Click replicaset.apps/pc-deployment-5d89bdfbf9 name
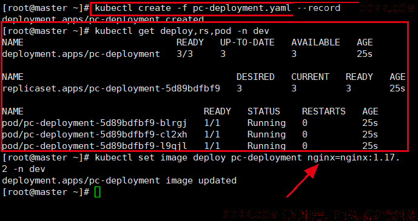Screen dimensions: 418x221 111,88
